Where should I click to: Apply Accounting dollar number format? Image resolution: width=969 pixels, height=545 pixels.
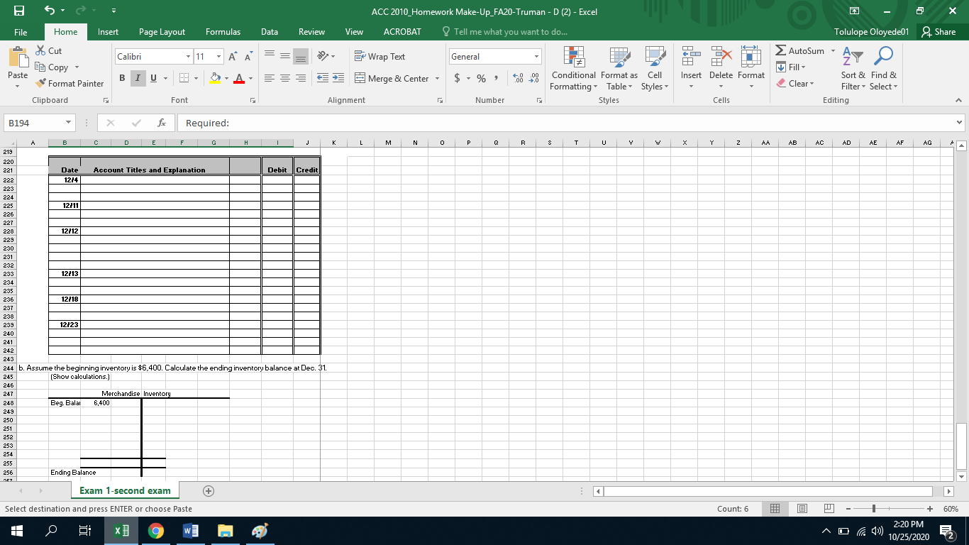pos(456,79)
